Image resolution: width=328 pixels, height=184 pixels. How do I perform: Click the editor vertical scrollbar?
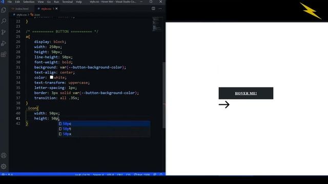pos(164,95)
